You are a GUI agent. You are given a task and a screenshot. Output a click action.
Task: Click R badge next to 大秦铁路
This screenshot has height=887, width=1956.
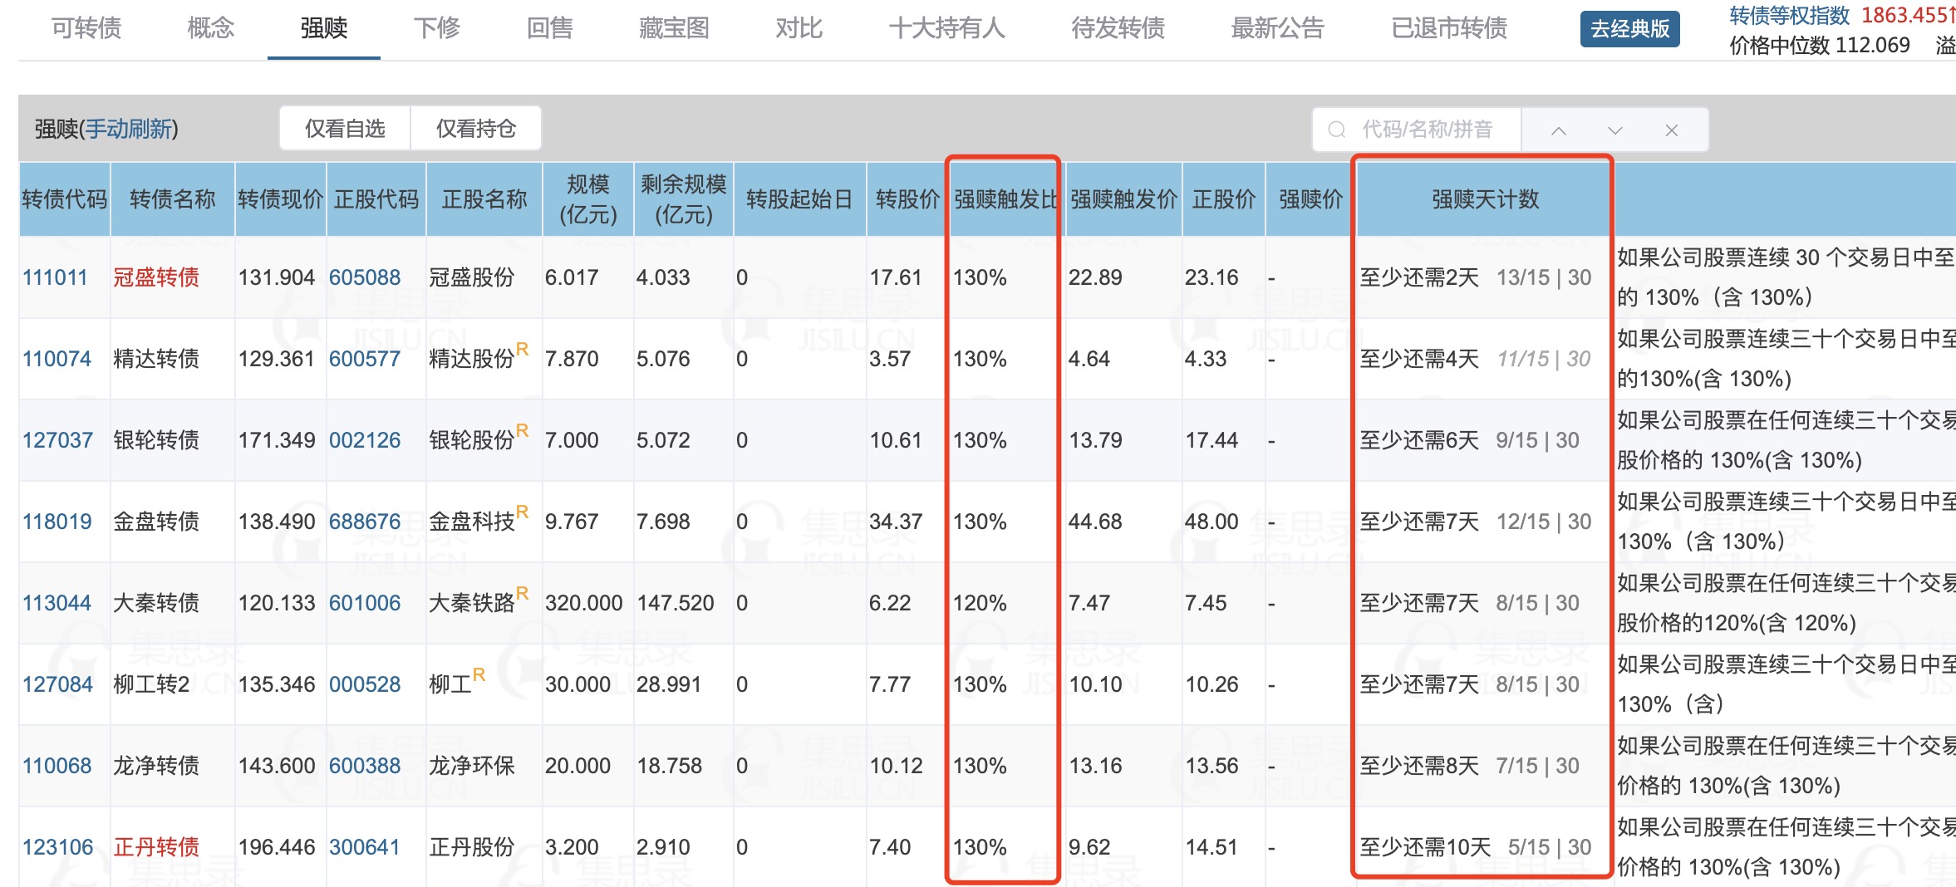point(523,593)
